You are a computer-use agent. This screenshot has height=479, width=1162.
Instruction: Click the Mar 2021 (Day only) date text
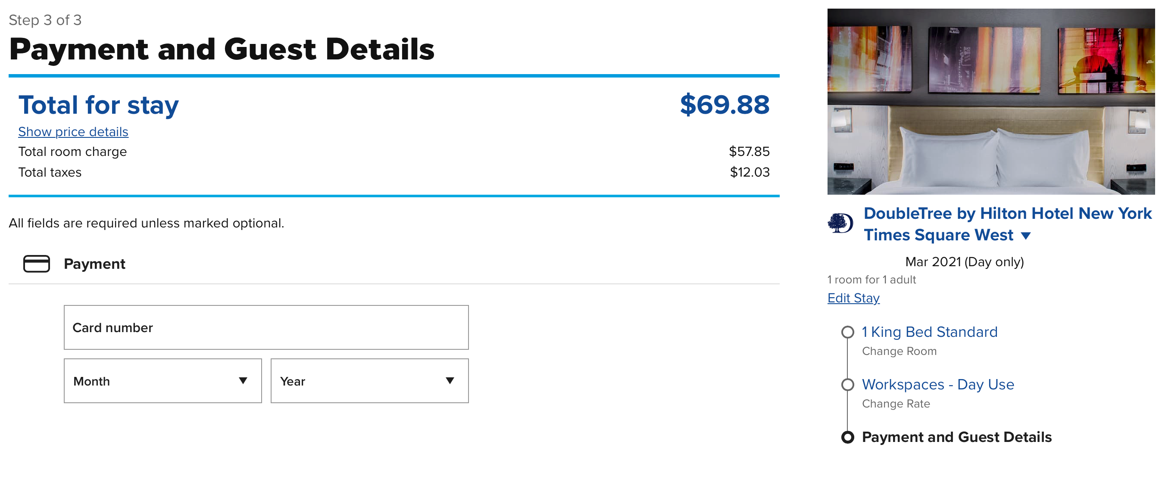point(965,262)
